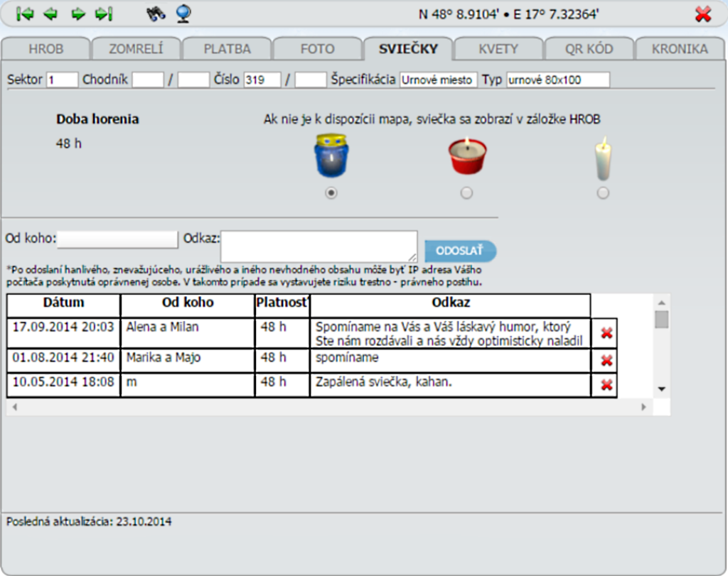Image resolution: width=728 pixels, height=576 pixels.
Task: Jump to the last record arrow
Action: pos(104,14)
